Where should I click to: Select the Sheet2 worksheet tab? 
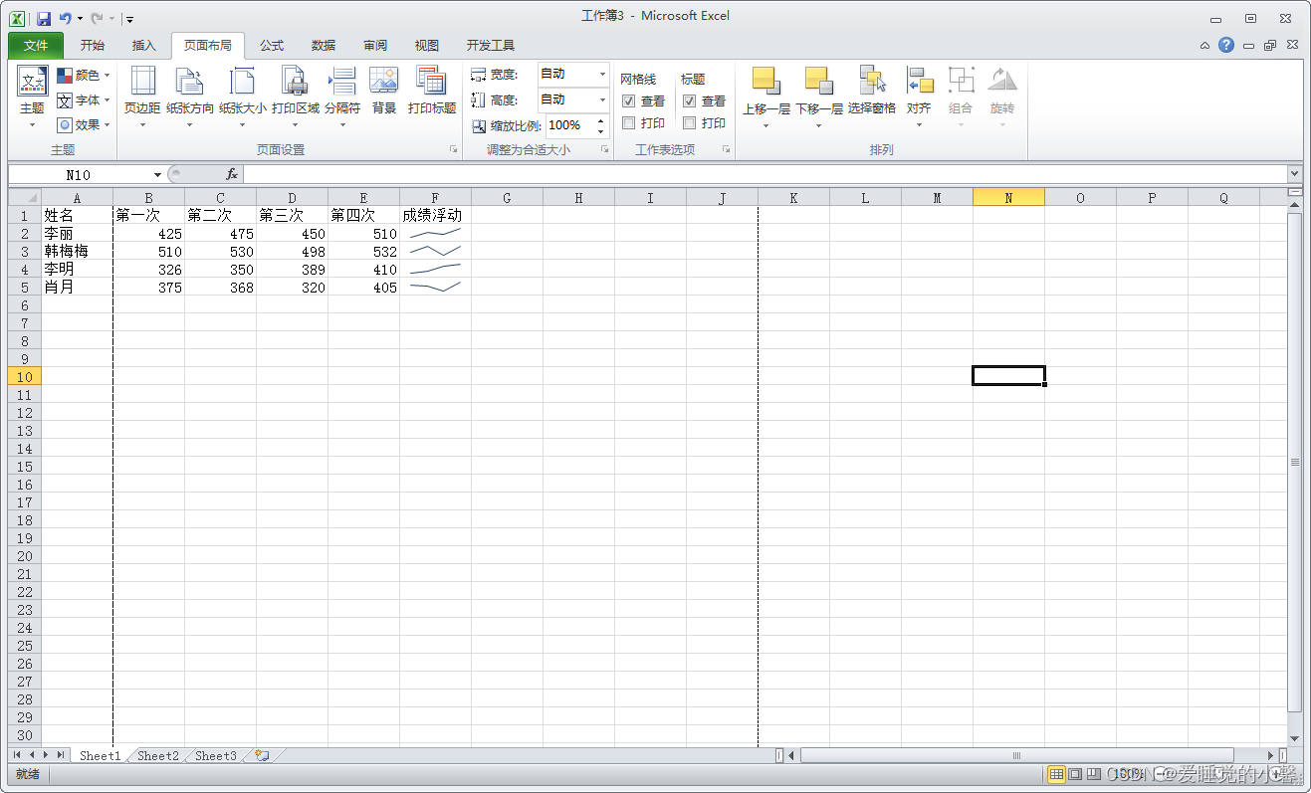click(x=158, y=756)
